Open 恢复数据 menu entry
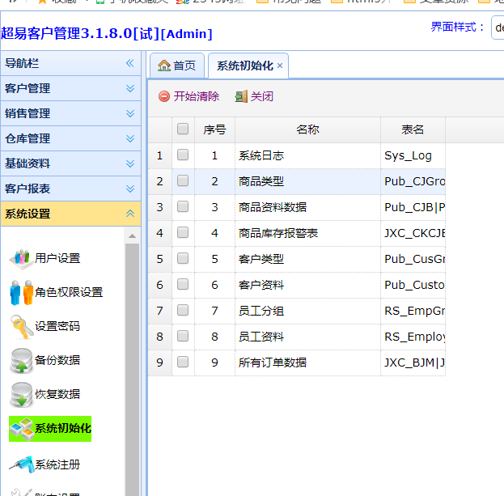The image size is (504, 496). pyautogui.click(x=57, y=394)
